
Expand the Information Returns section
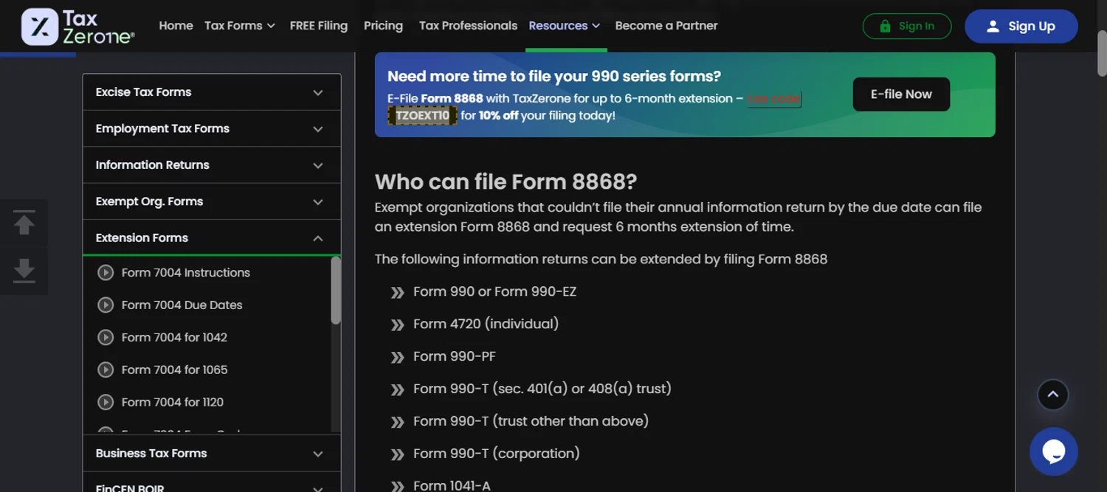(x=212, y=164)
